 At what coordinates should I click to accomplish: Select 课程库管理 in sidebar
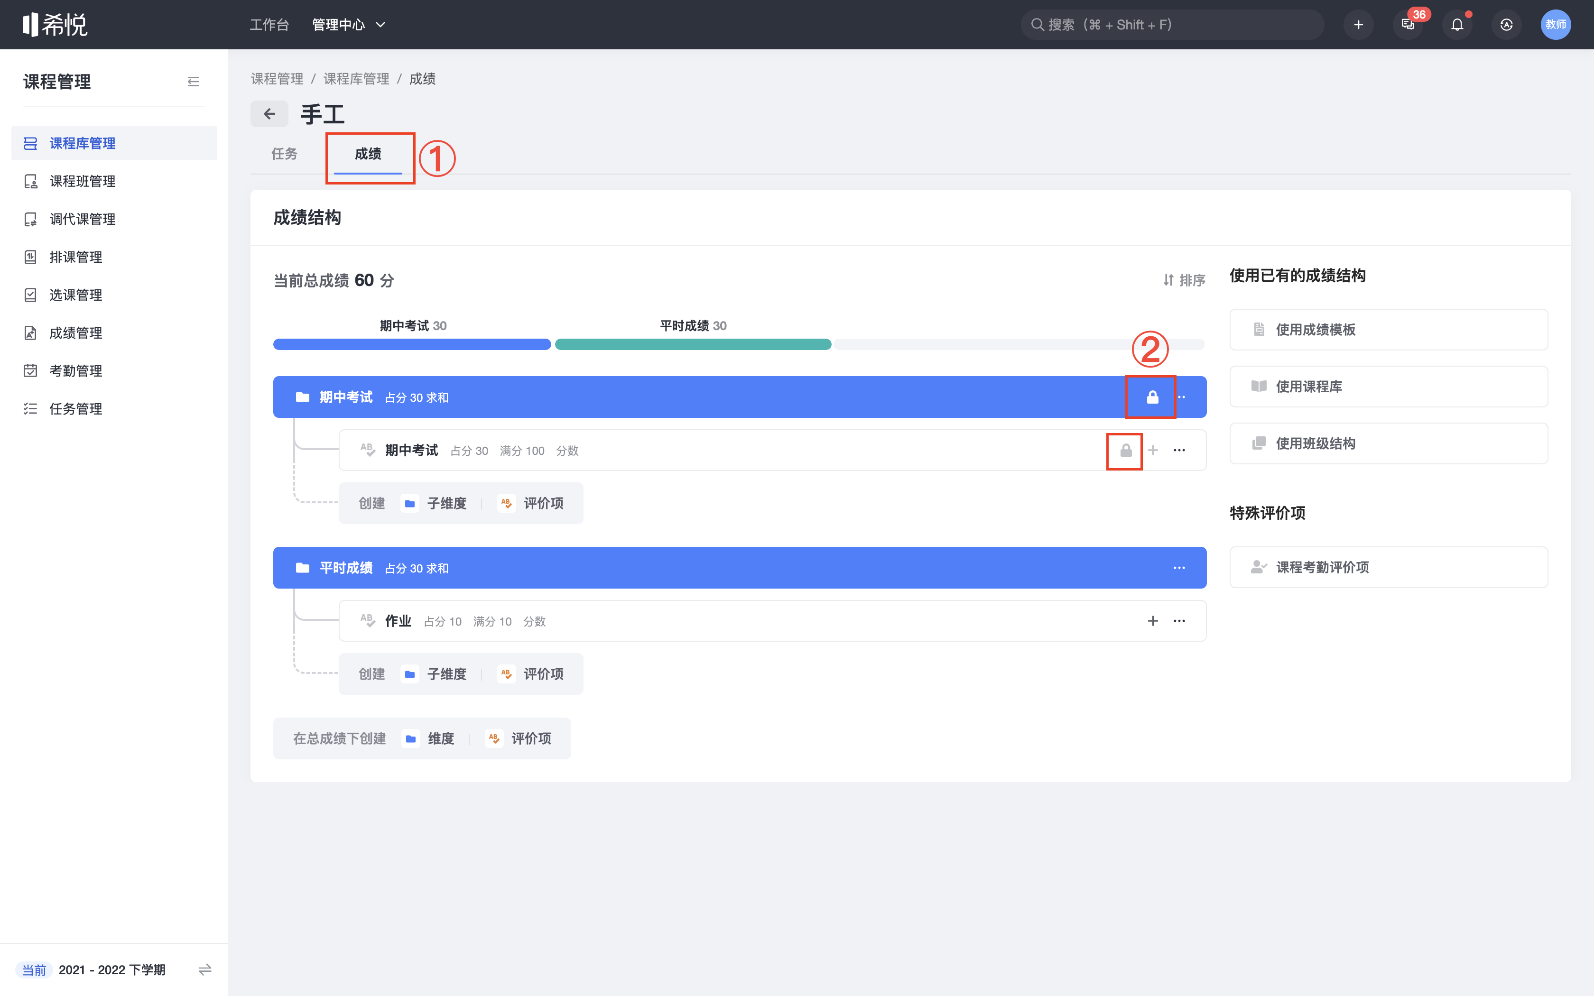[114, 143]
